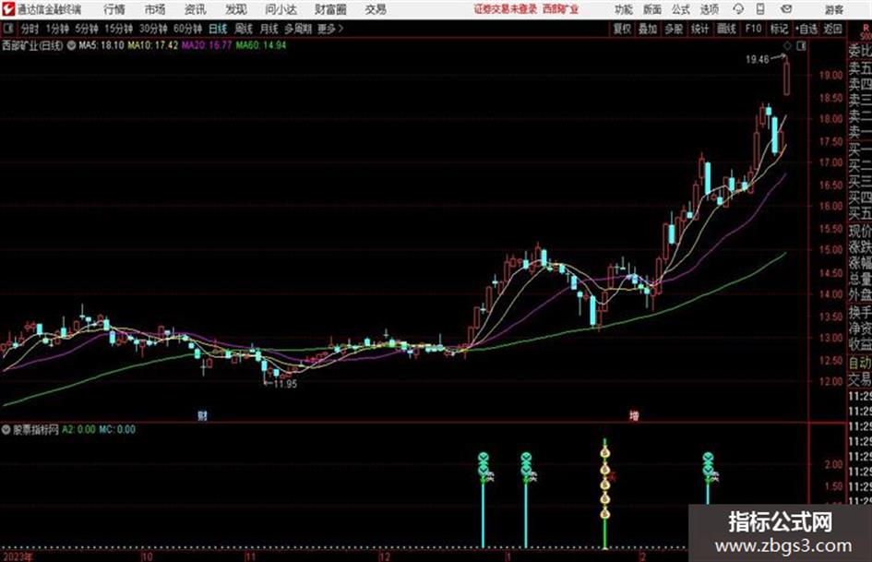
Task: Click the round icon before 股票指标网
Action: click(6, 429)
